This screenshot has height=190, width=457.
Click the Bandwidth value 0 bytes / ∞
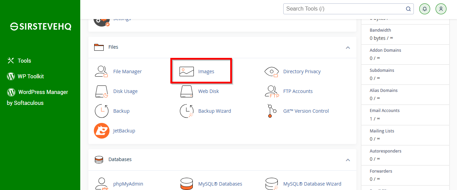click(x=382, y=38)
